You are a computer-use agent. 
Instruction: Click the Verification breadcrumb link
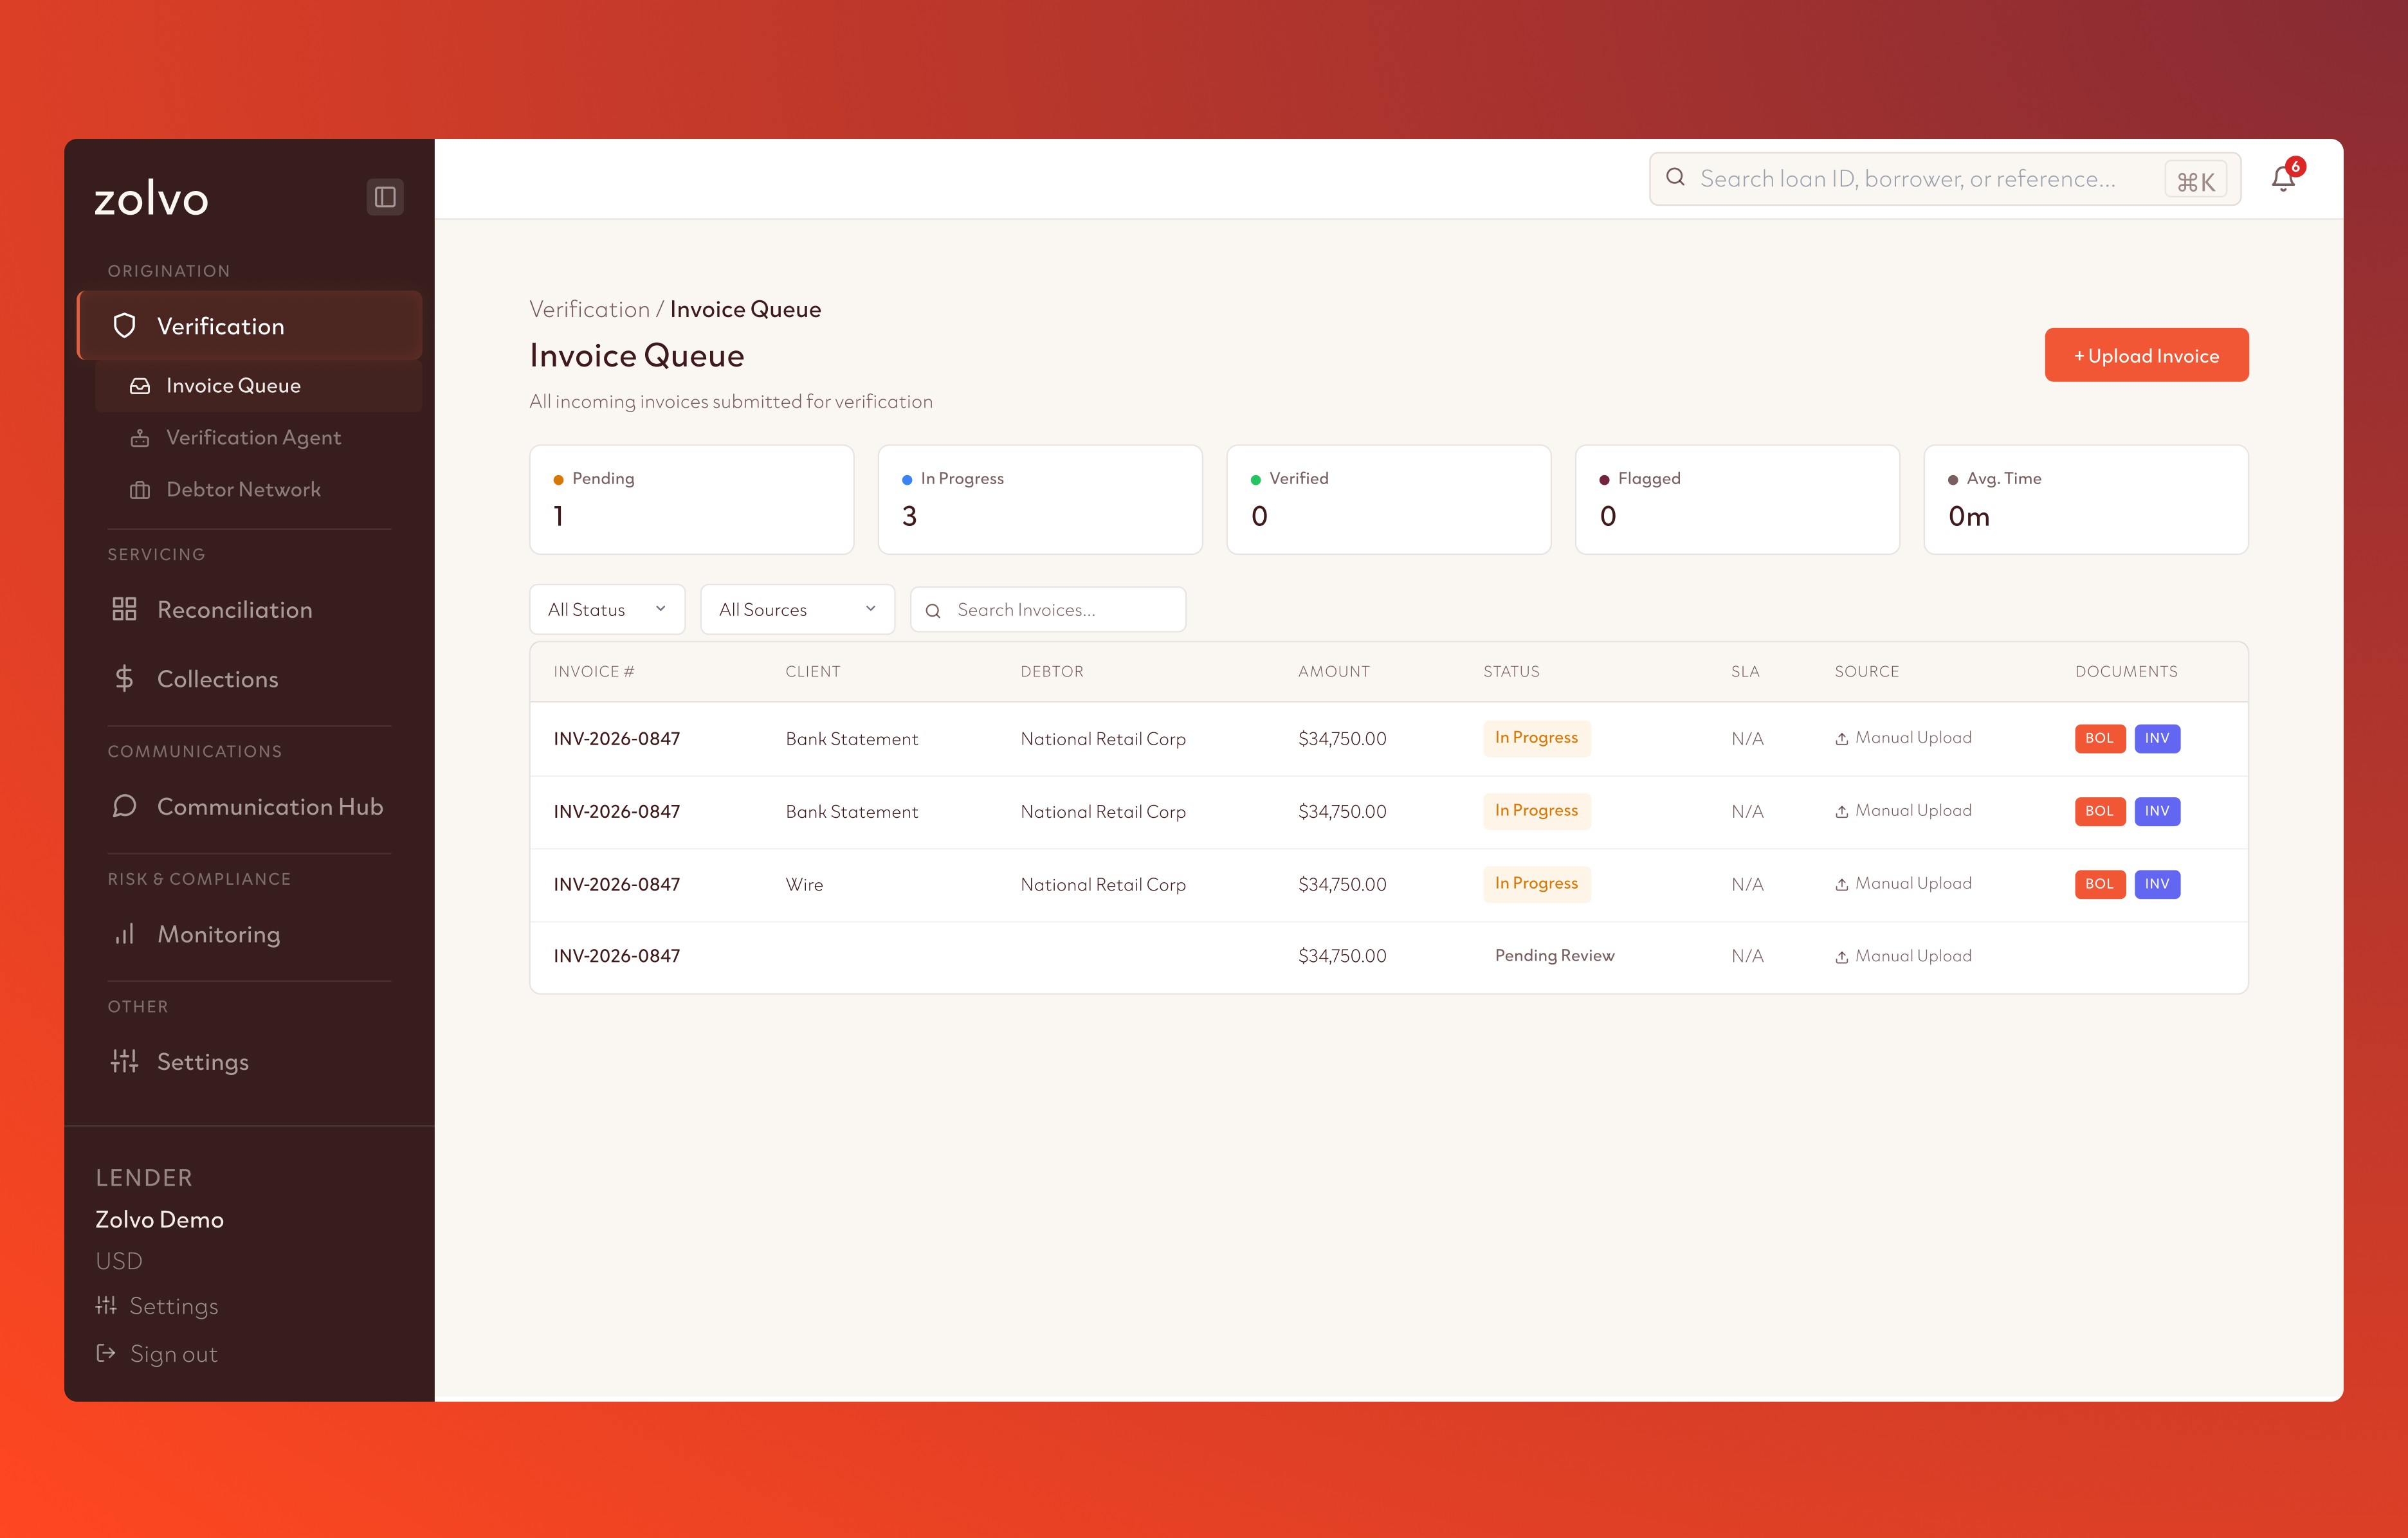[589, 310]
